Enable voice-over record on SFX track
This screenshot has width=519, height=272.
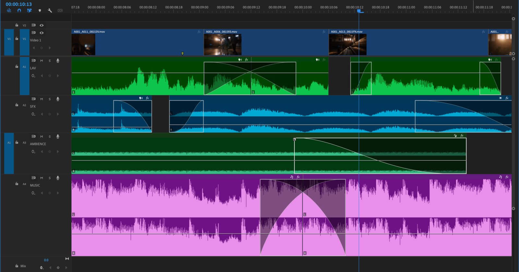click(x=58, y=99)
